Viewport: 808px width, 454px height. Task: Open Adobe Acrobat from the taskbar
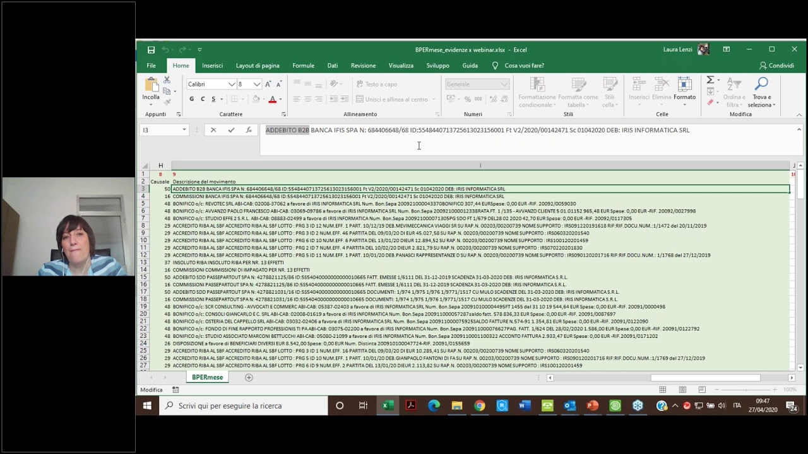pos(411,405)
